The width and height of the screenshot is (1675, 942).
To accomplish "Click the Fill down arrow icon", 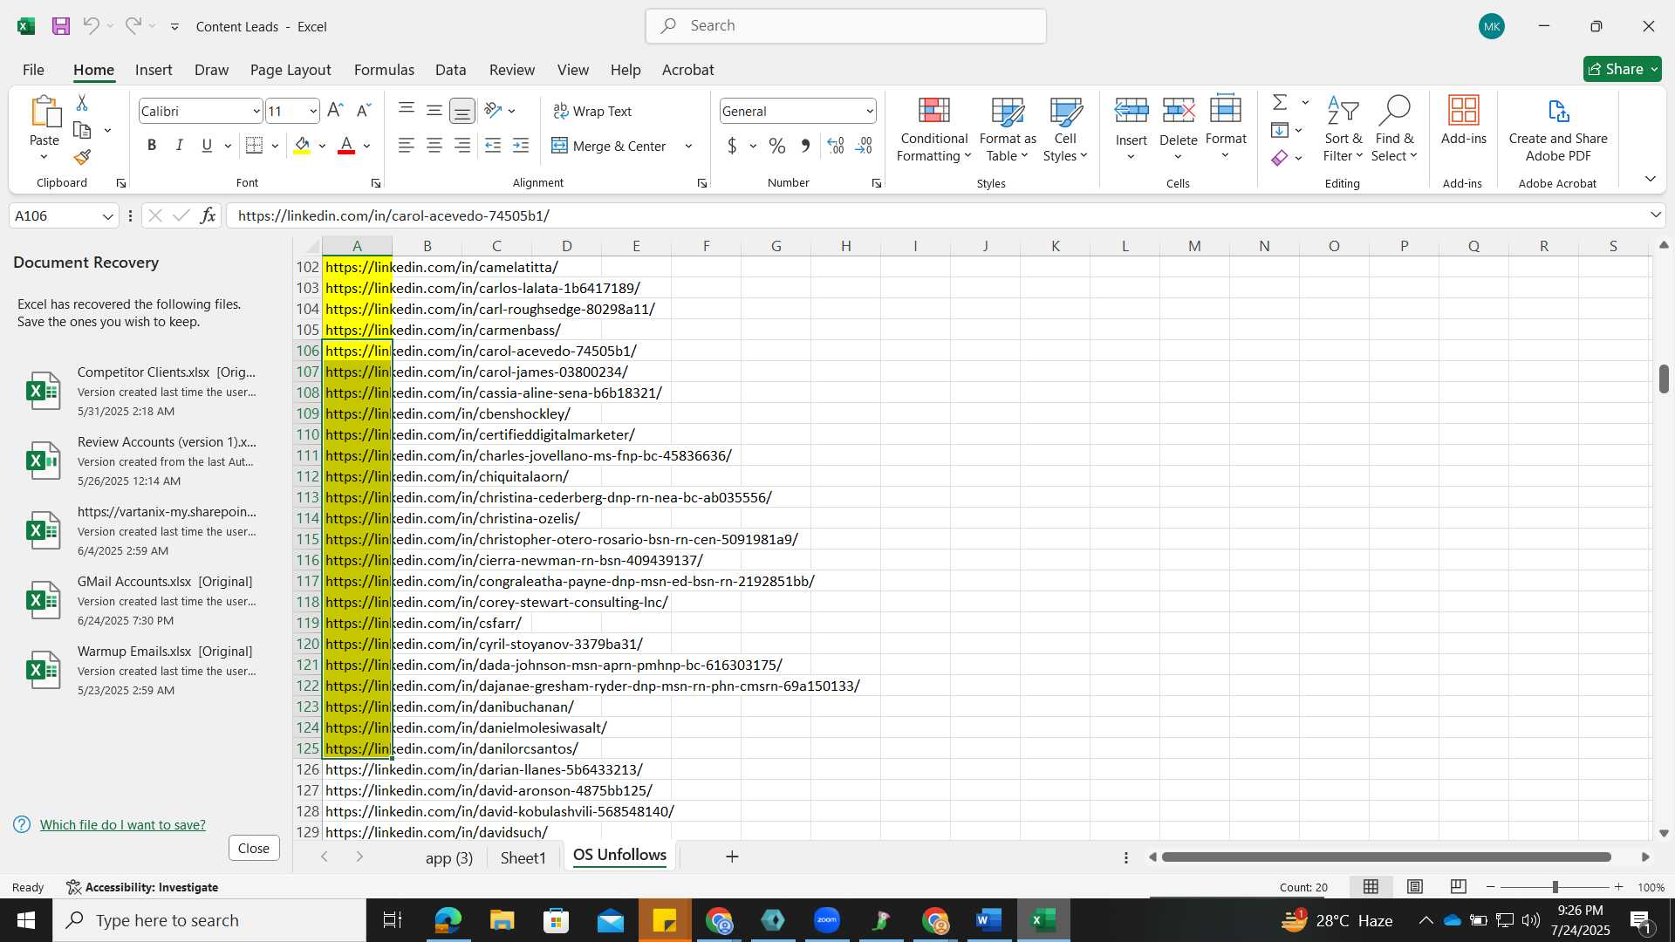I will [1280, 131].
